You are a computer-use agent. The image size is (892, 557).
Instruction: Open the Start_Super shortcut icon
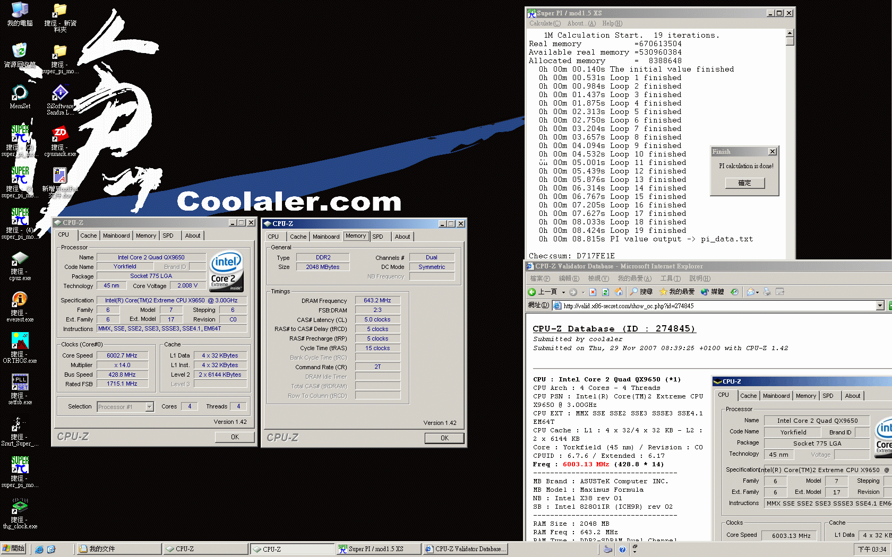[x=20, y=431]
